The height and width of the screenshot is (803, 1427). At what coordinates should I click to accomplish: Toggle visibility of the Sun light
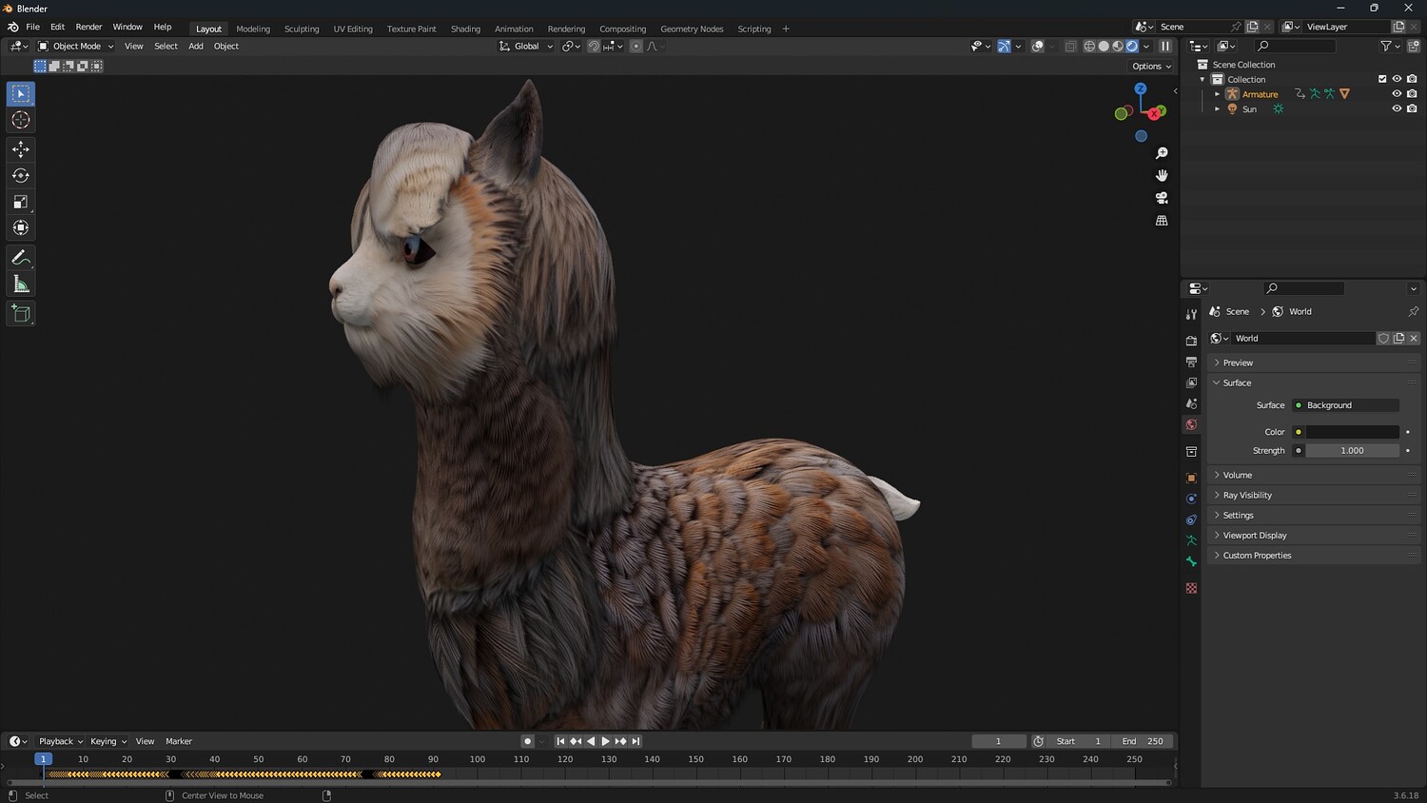(x=1397, y=109)
